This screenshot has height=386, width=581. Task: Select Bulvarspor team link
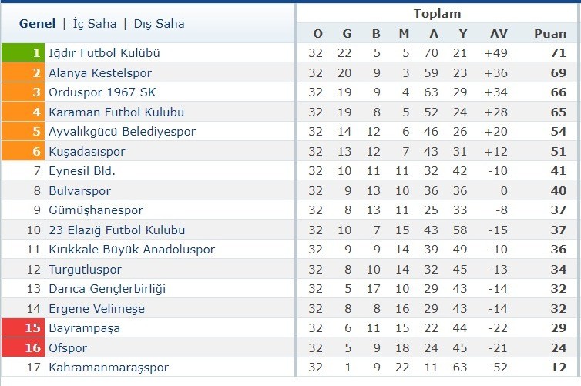[79, 191]
